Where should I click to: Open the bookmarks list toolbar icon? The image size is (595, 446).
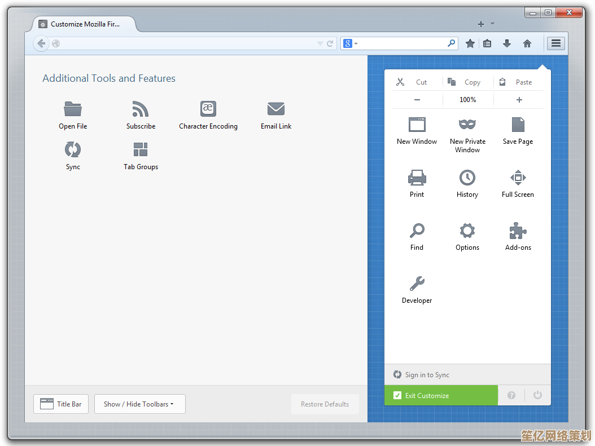(x=487, y=43)
